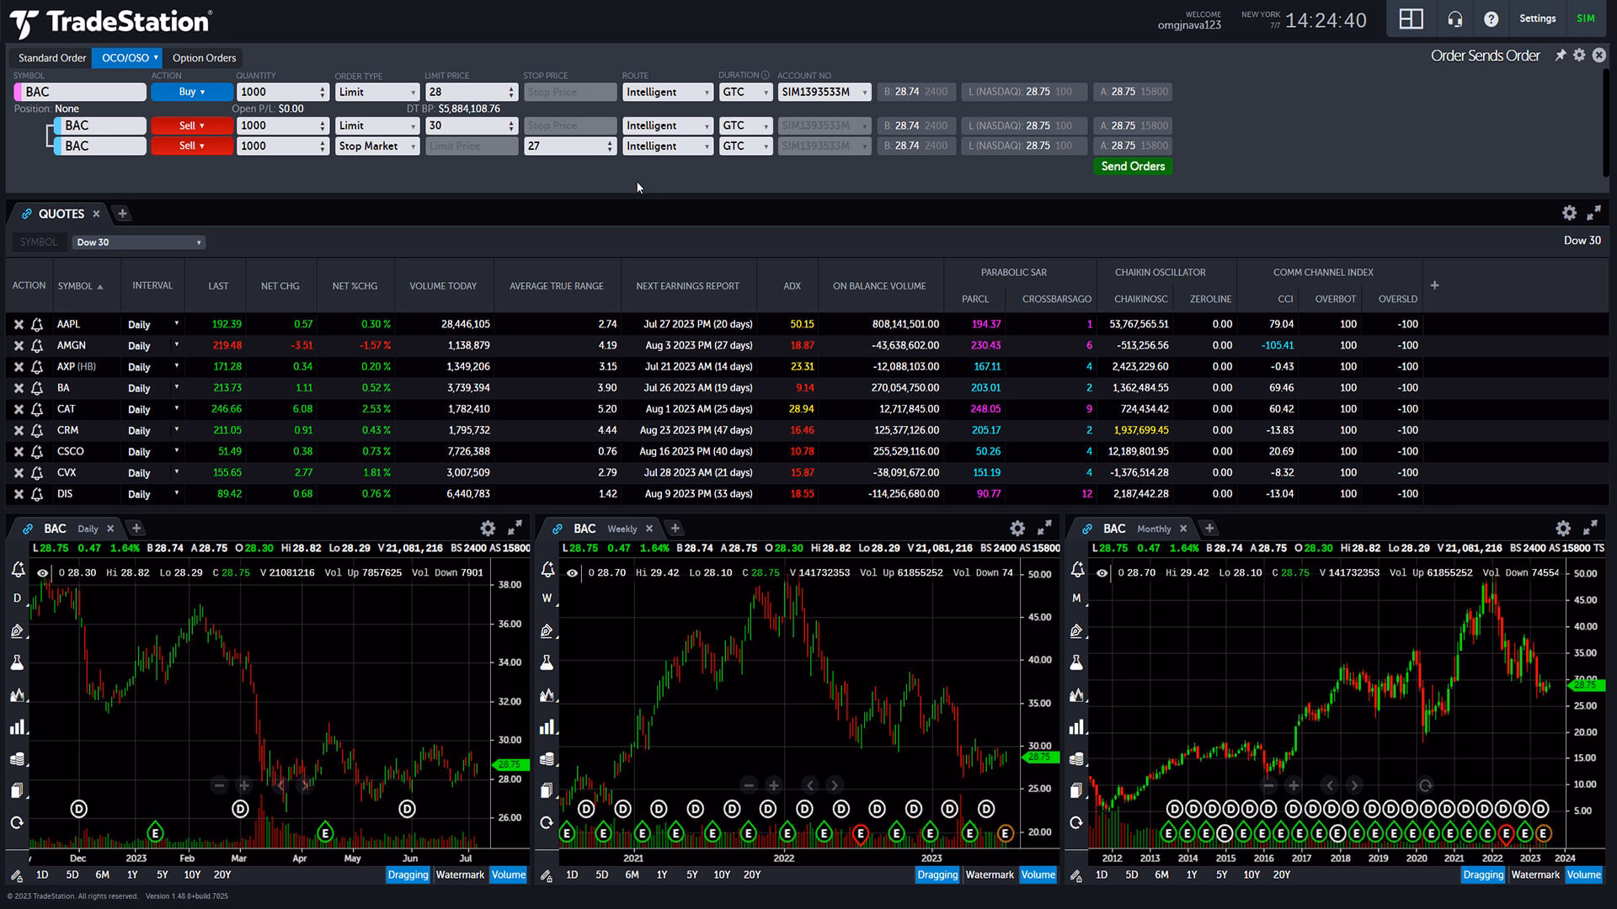Toggle Dragging mode on Weekly chart
Viewport: 1617px width, 909px height.
click(937, 874)
